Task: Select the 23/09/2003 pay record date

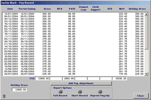Action: pos(11,54)
